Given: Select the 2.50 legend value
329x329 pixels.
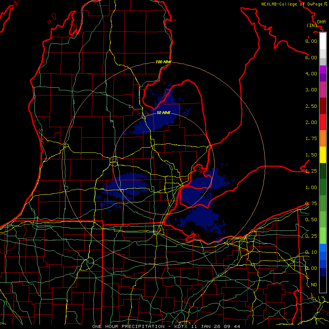Looking at the screenshot, I should 311,106.
